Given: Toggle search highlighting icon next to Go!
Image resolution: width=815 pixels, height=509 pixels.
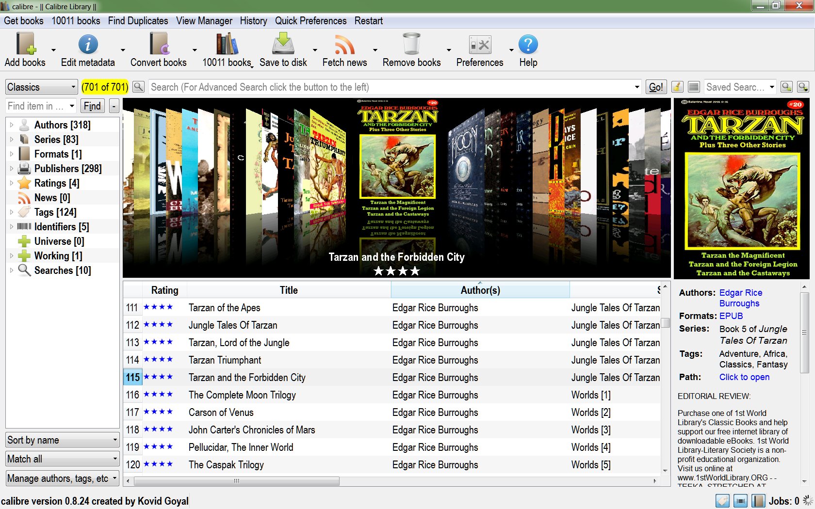Looking at the screenshot, I should tap(694, 87).
